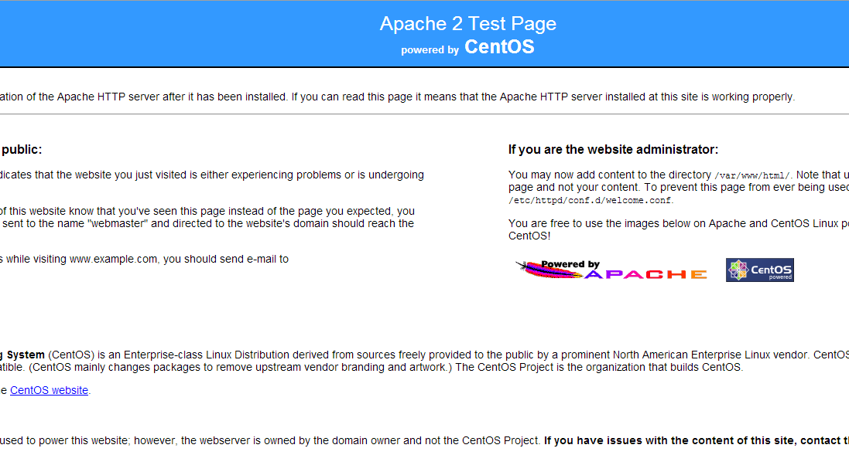Click the horizontal divider below the intro
The height and width of the screenshot is (455, 849).
click(x=424, y=114)
